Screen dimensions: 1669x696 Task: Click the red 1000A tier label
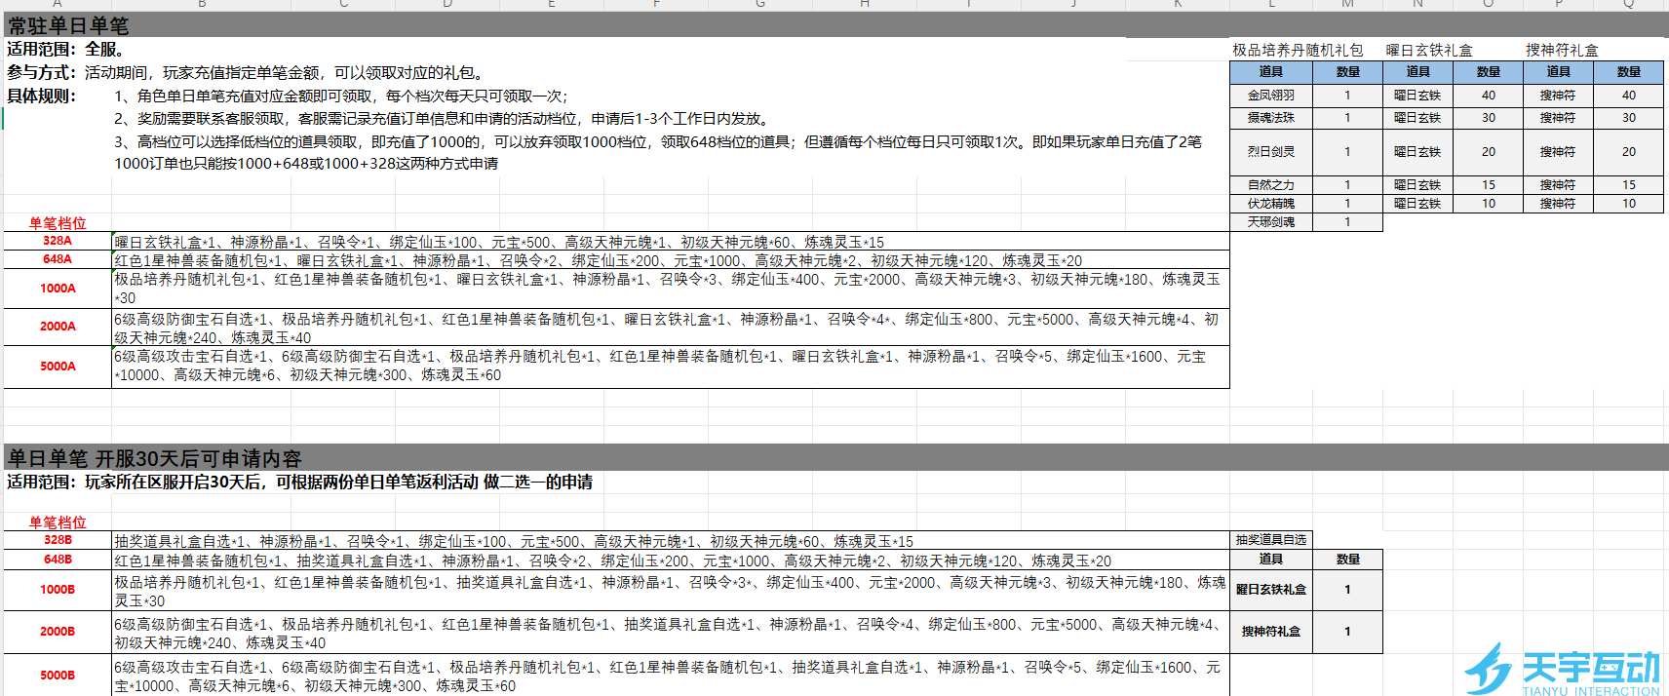[58, 289]
